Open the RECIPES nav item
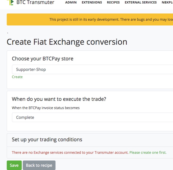 [x=113, y=2]
